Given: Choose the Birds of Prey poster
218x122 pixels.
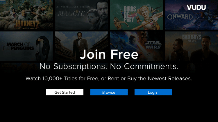Looking at the screenshot, I should 137,15.
